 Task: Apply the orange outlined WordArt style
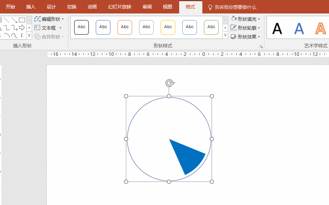[x=320, y=29]
